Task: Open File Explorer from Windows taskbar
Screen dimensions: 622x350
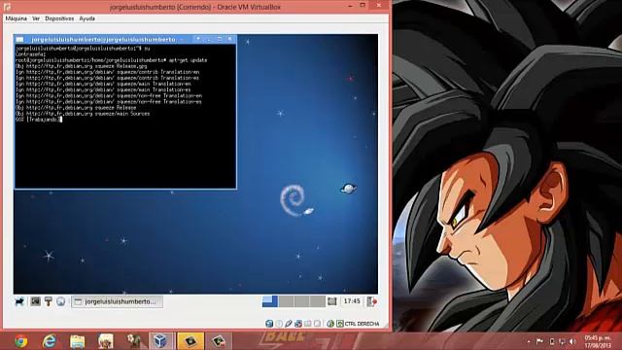Action: pos(78,341)
